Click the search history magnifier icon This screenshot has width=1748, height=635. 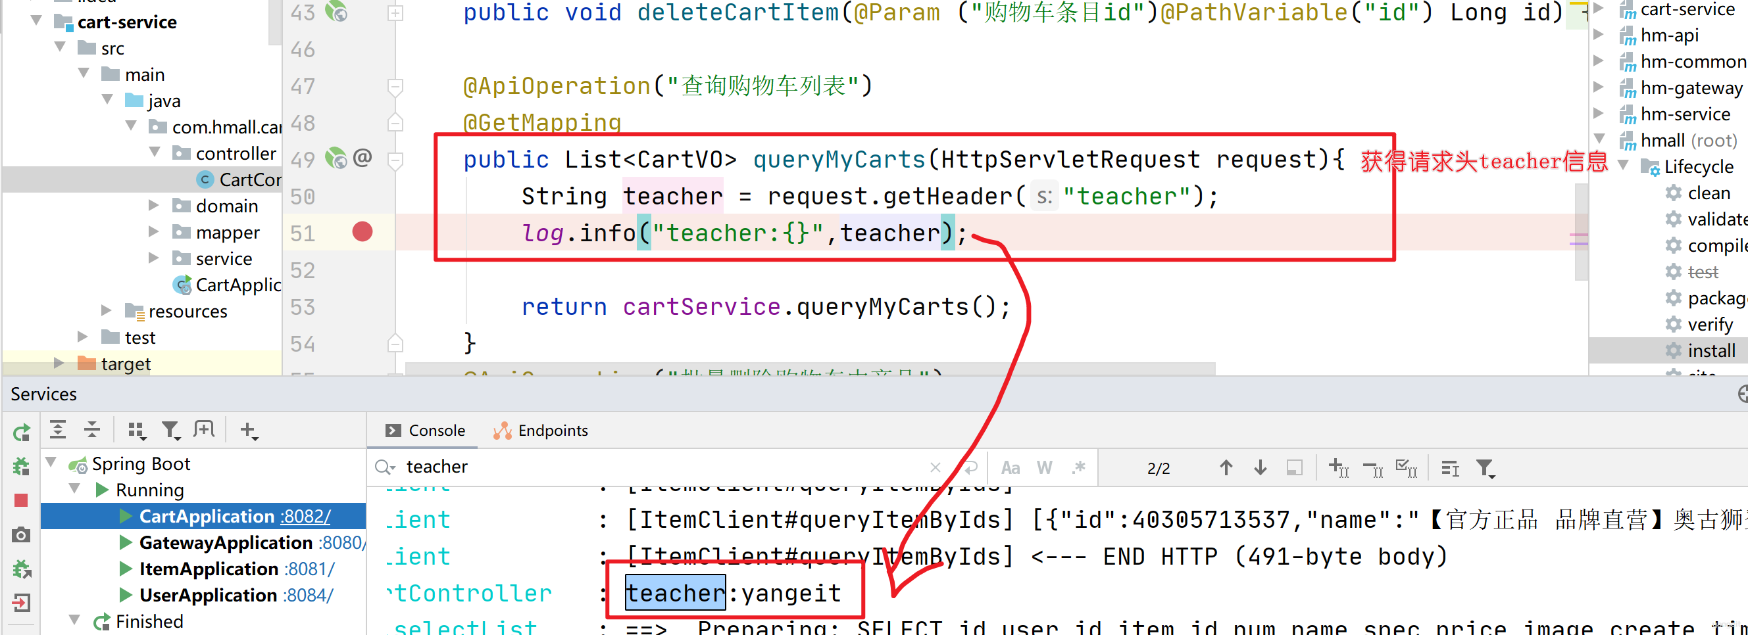pos(385,467)
